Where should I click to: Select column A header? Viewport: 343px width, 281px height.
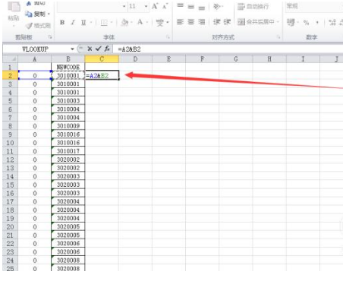pyautogui.click(x=35, y=59)
